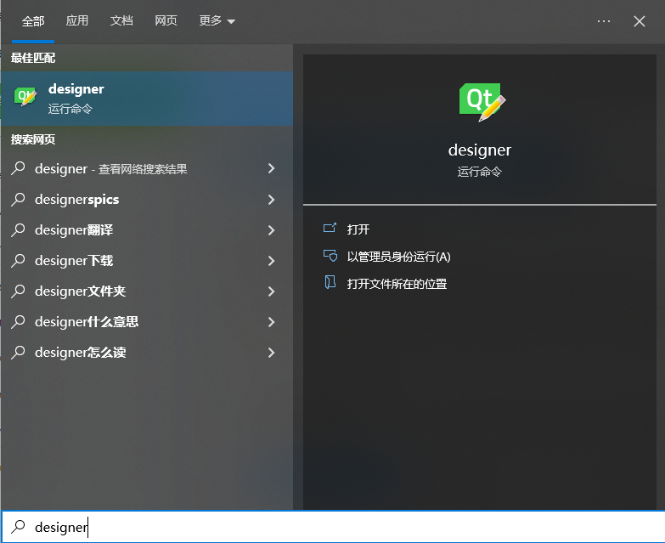Click the search input field containing designer
The height and width of the screenshot is (543, 665).
[333, 527]
